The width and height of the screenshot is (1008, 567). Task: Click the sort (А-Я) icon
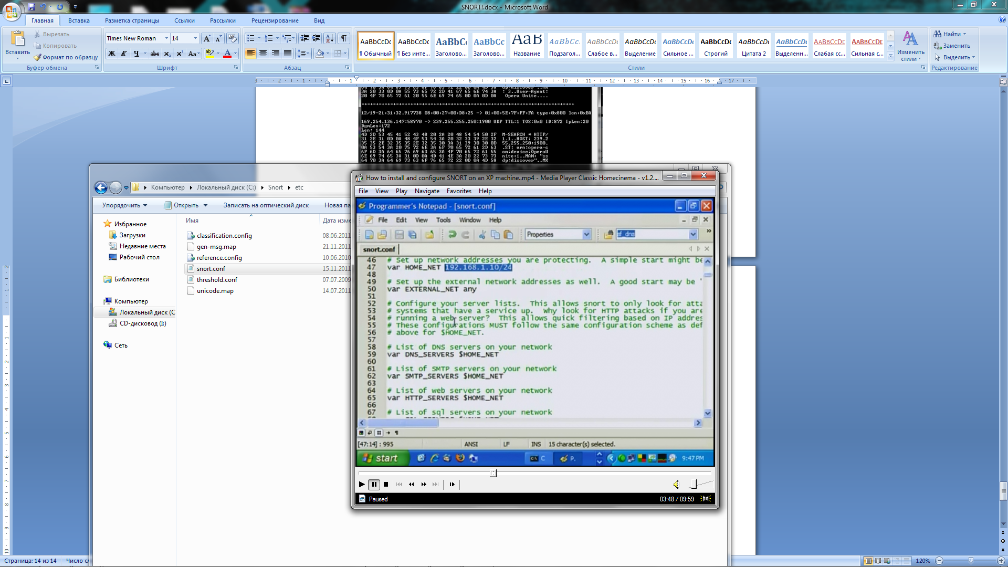pos(330,38)
